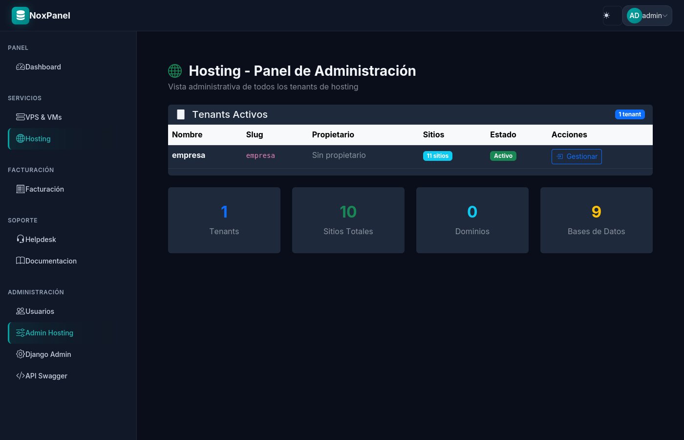Viewport: 684px width, 440px height.
Task: Click the Bases de Datos stat card
Action: [x=596, y=220]
